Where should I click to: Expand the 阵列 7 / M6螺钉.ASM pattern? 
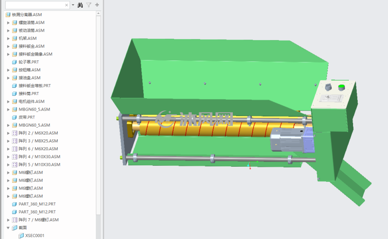click(8, 220)
